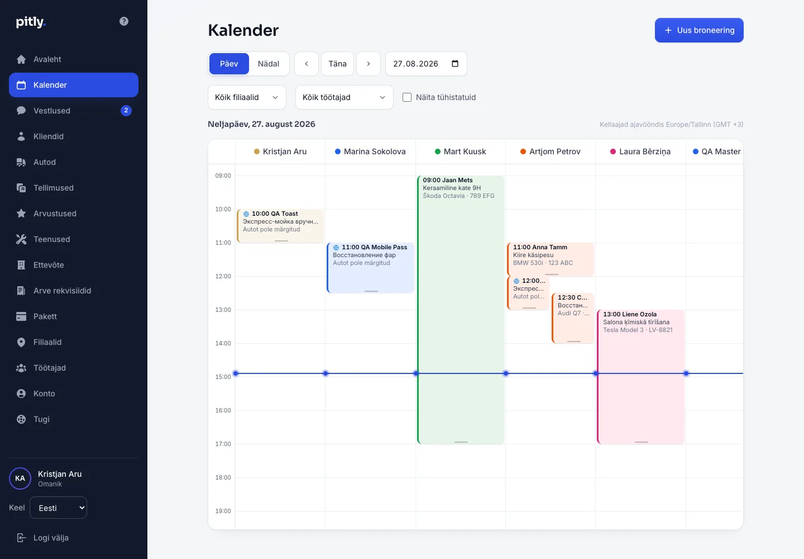Click the Teenused tools icon

21,239
